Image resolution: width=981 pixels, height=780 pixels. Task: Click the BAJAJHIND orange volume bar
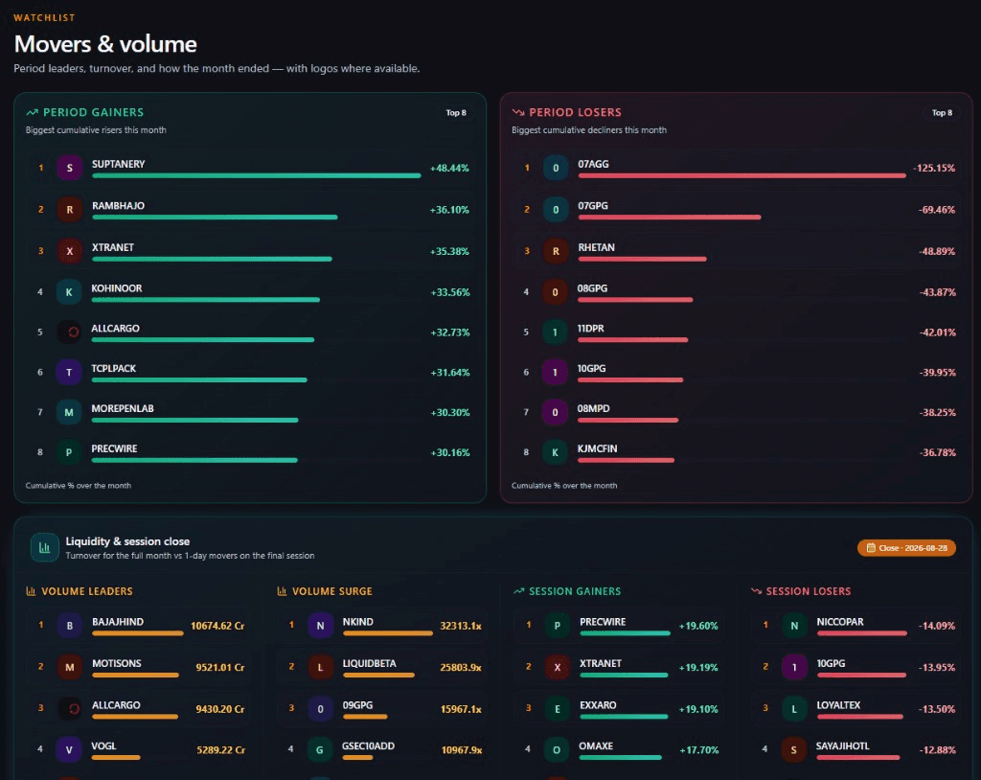[138, 633]
